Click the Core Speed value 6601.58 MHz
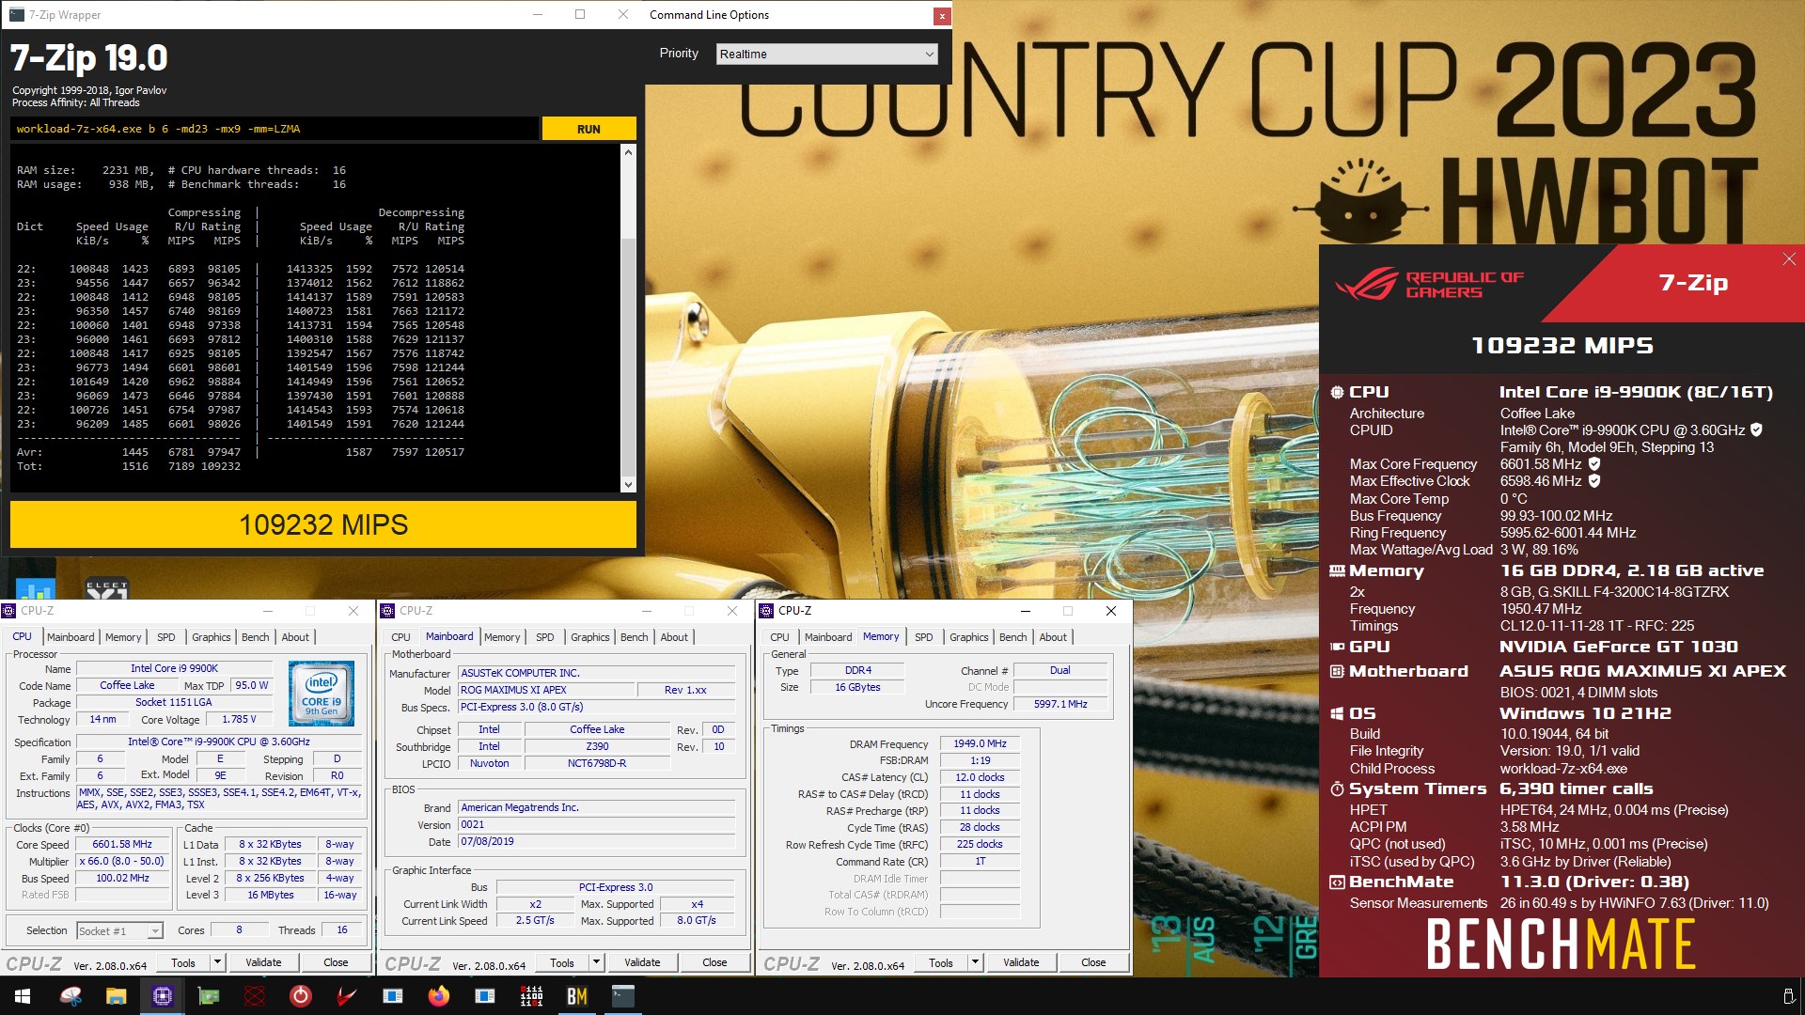Image resolution: width=1805 pixels, height=1015 pixels. [x=122, y=844]
